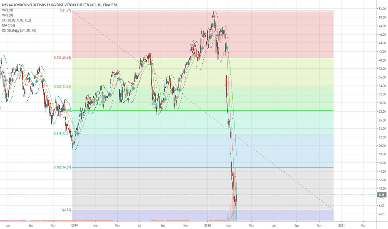388x229 pixels.
Task: Click the 18.00 price axis label
Action: pyautogui.click(x=382, y=154)
